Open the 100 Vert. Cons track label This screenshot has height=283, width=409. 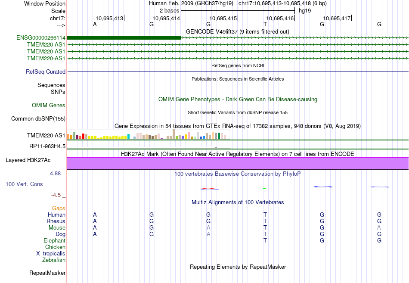24,184
